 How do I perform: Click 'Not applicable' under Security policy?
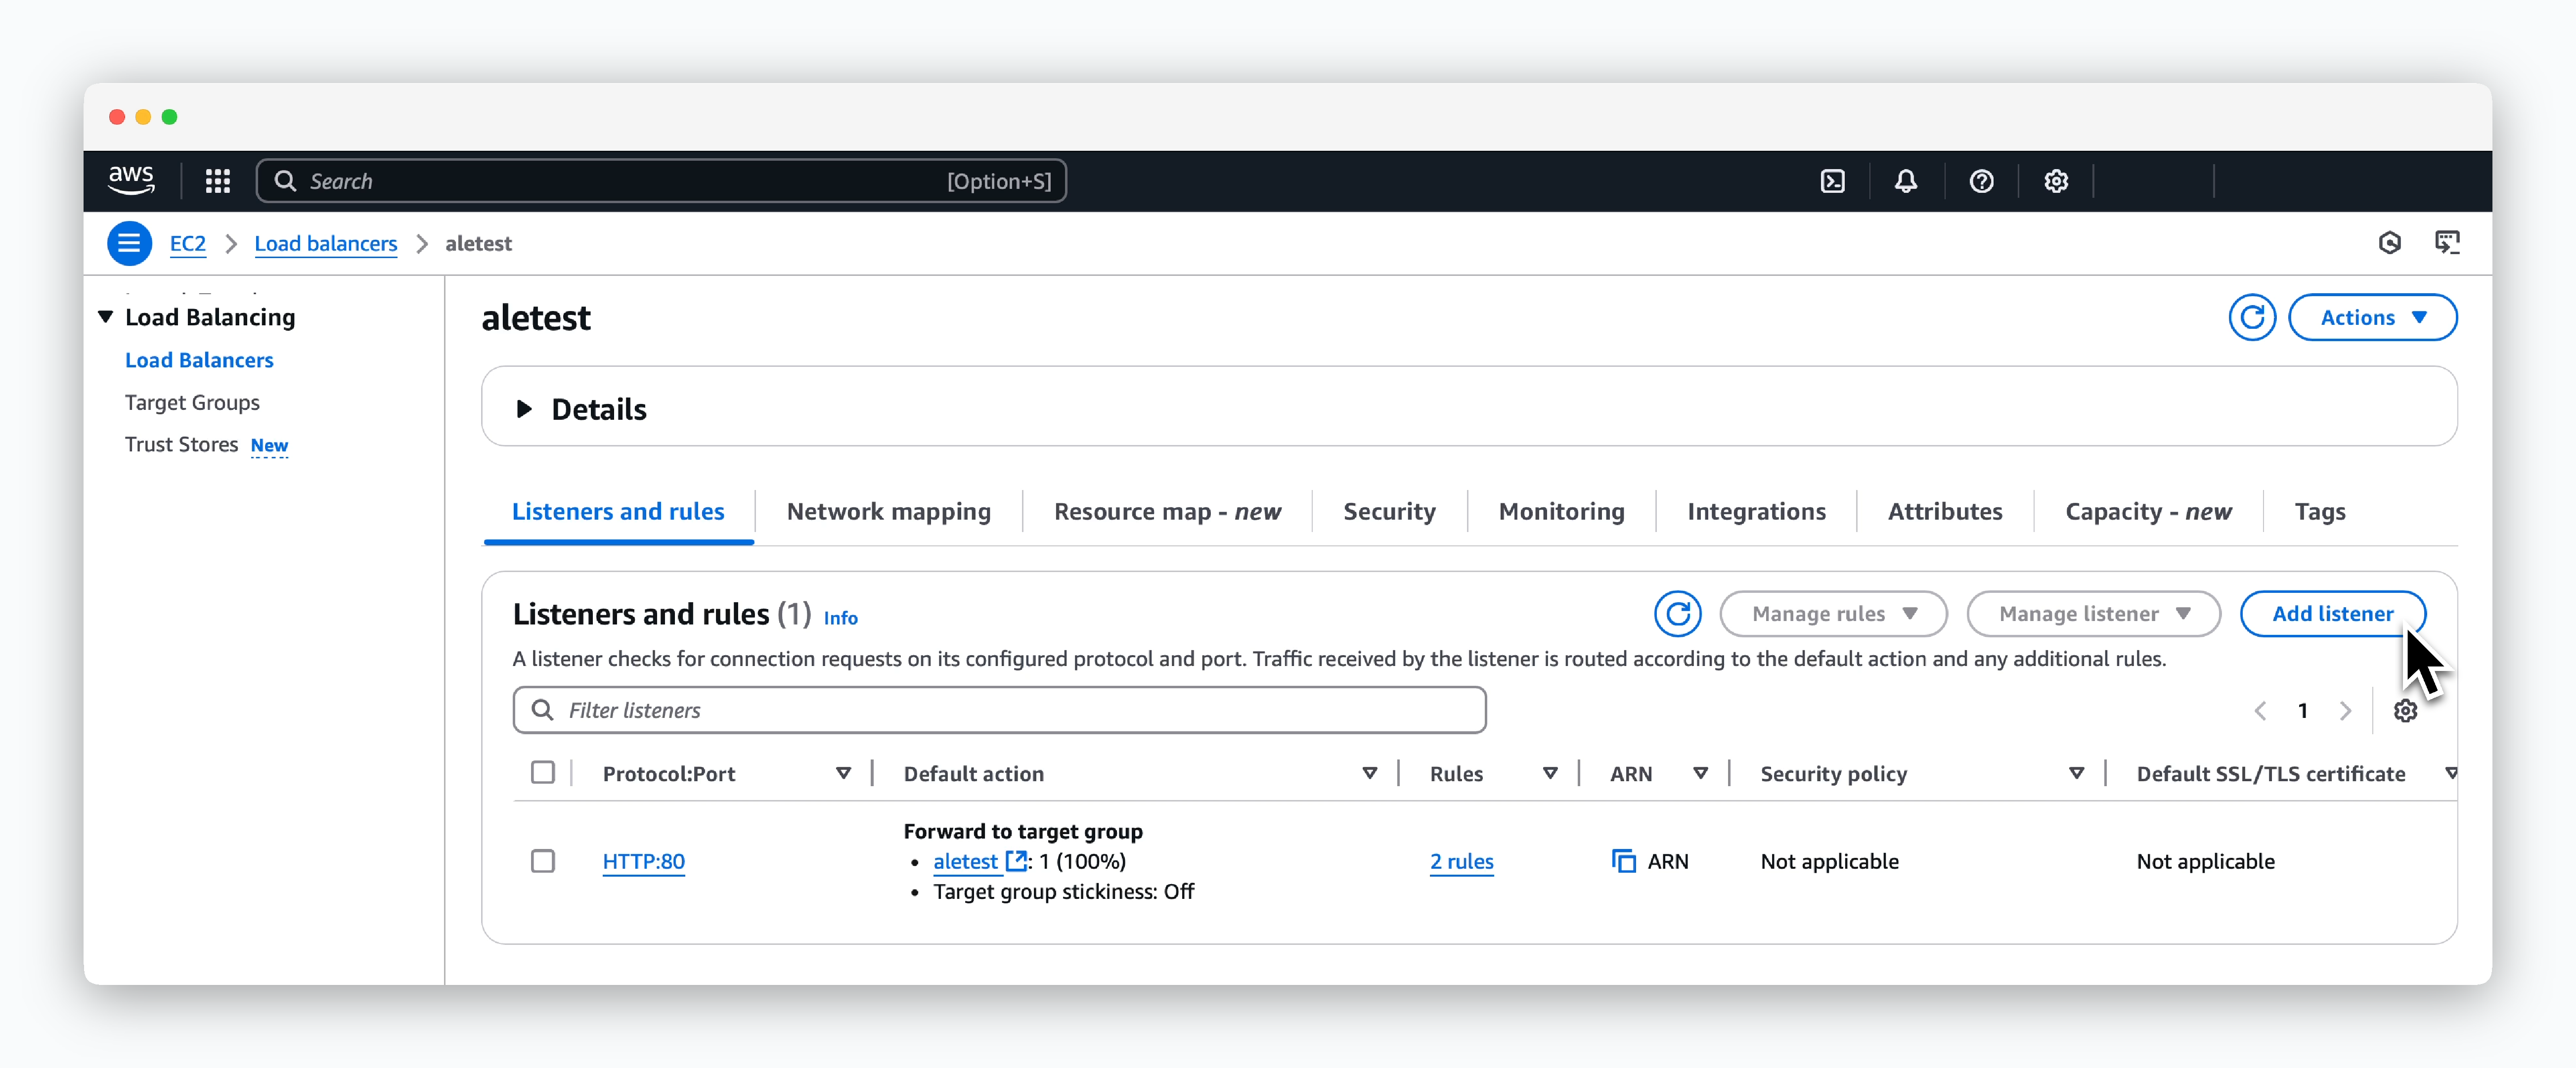1829,861
